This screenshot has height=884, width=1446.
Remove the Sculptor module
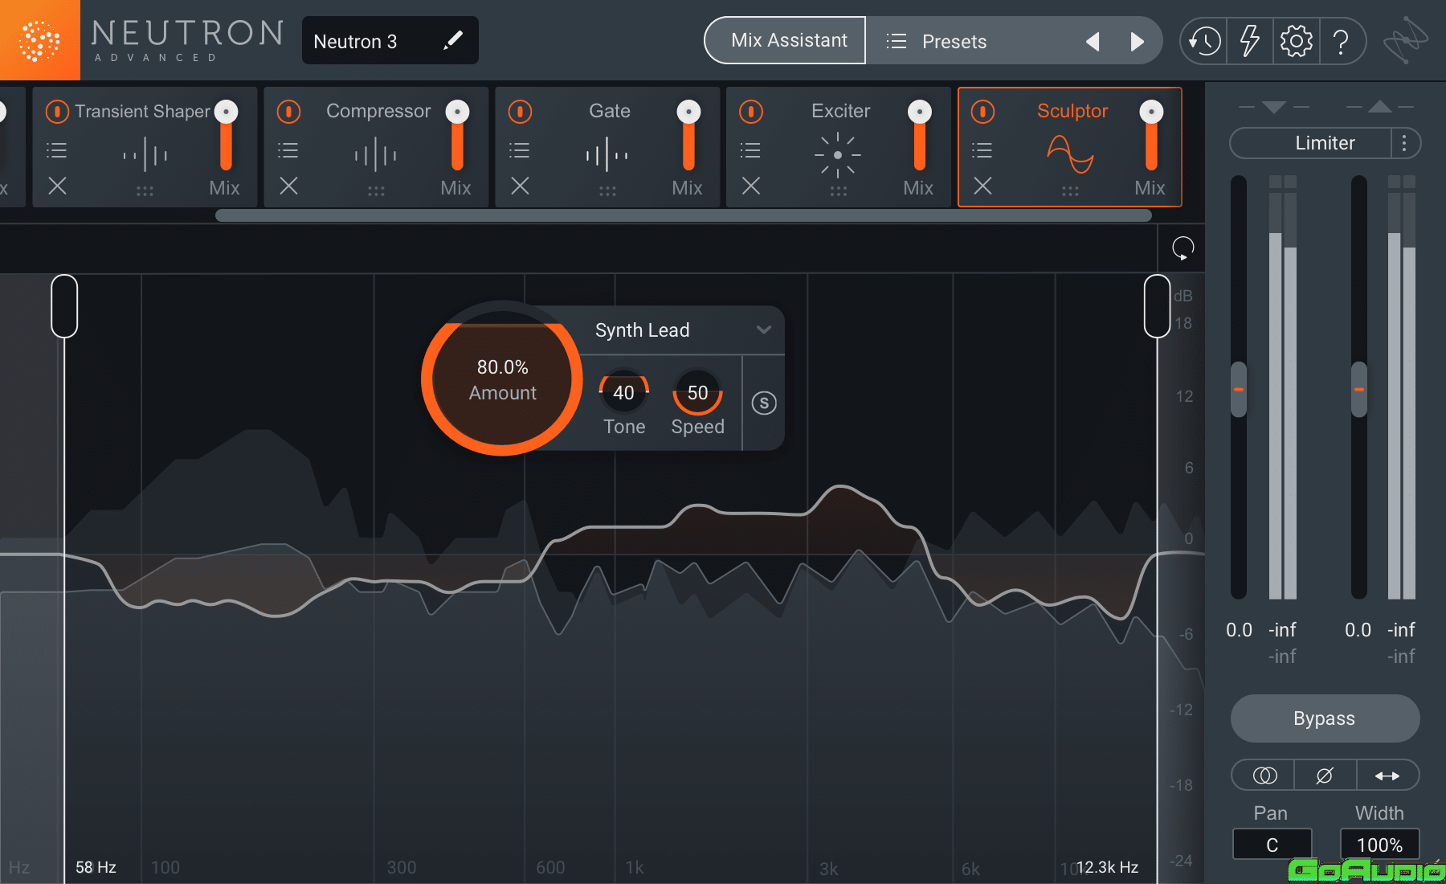tap(982, 186)
